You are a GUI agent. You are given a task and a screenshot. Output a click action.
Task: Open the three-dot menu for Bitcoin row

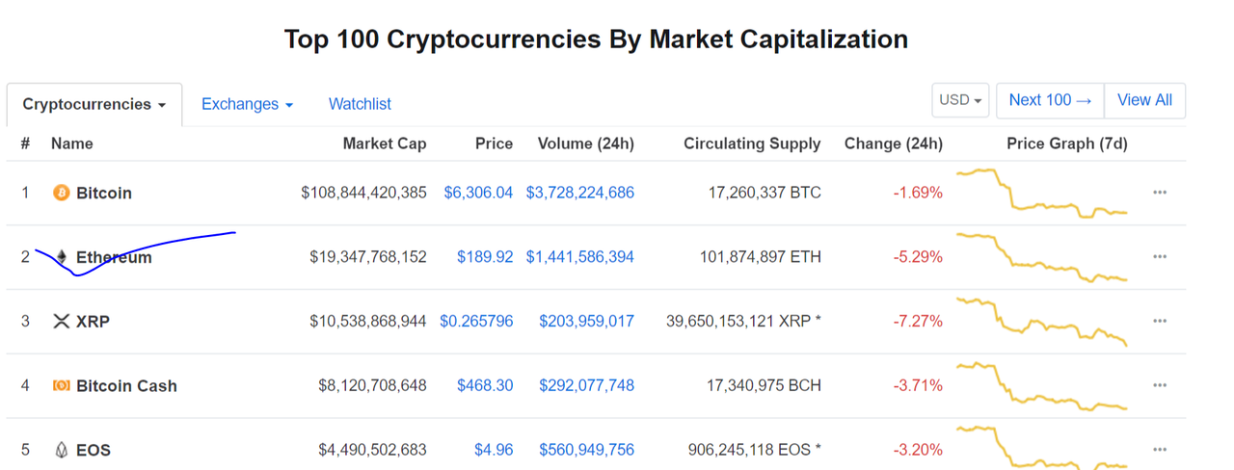1160,193
